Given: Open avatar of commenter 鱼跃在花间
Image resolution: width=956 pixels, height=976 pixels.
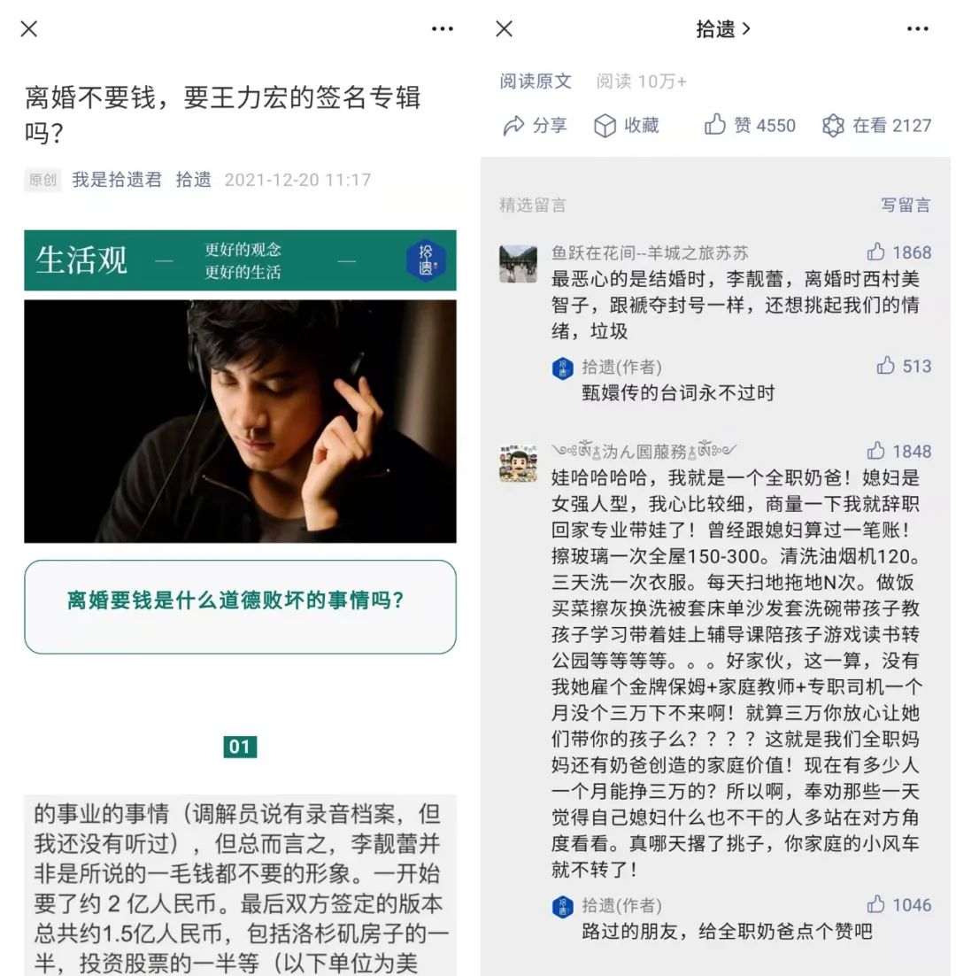Looking at the screenshot, I should click(x=518, y=264).
